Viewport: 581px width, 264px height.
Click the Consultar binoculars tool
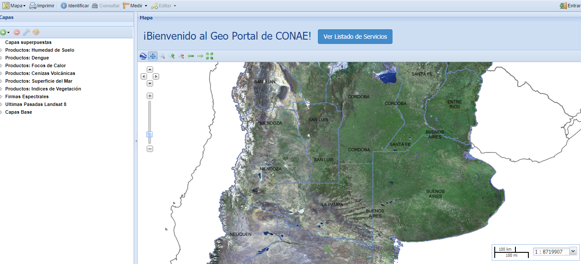pyautogui.click(x=106, y=6)
